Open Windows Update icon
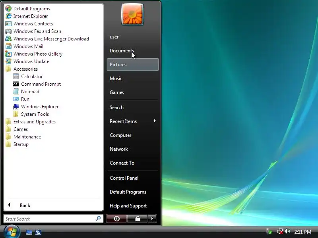The height and width of the screenshot is (238, 318). [8, 61]
